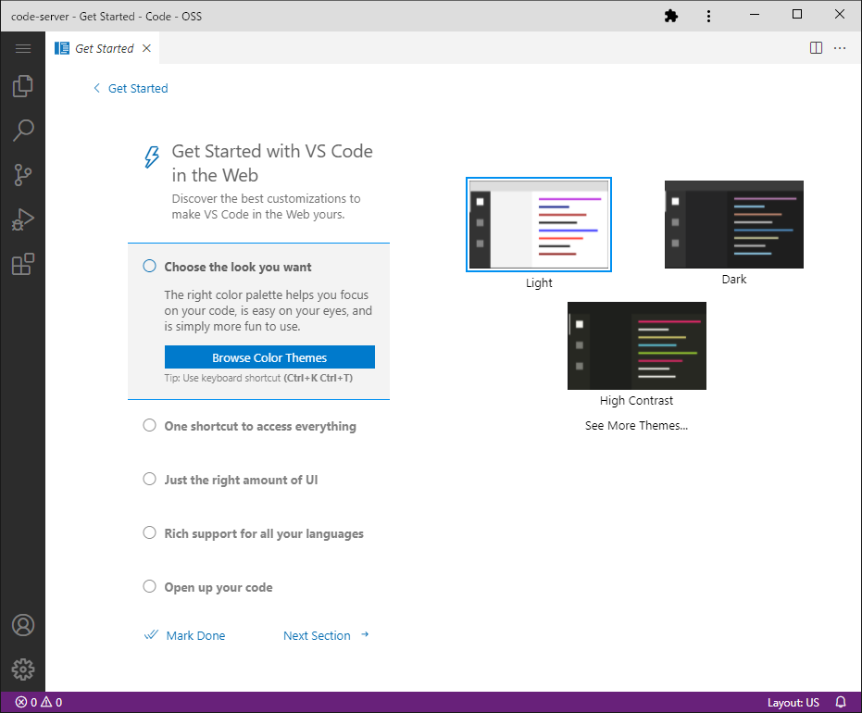Open the hamburger application menu
This screenshot has width=862, height=713.
point(23,48)
